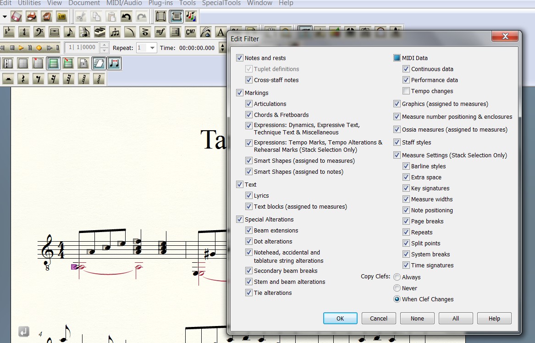
Task: Click the measure counter input field
Action: point(82,48)
